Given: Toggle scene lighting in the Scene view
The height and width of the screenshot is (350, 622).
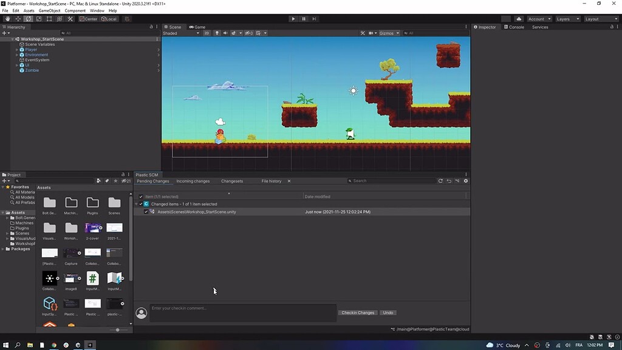Looking at the screenshot, I should [217, 33].
